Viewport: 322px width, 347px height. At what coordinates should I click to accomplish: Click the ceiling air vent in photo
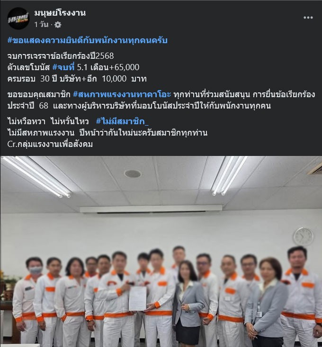[x=151, y=209]
